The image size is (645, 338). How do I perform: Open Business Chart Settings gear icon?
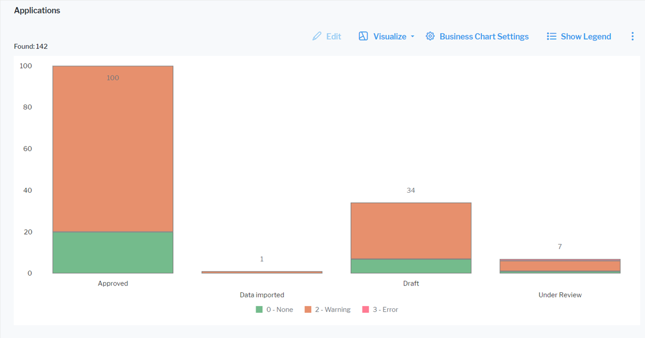[x=430, y=36]
